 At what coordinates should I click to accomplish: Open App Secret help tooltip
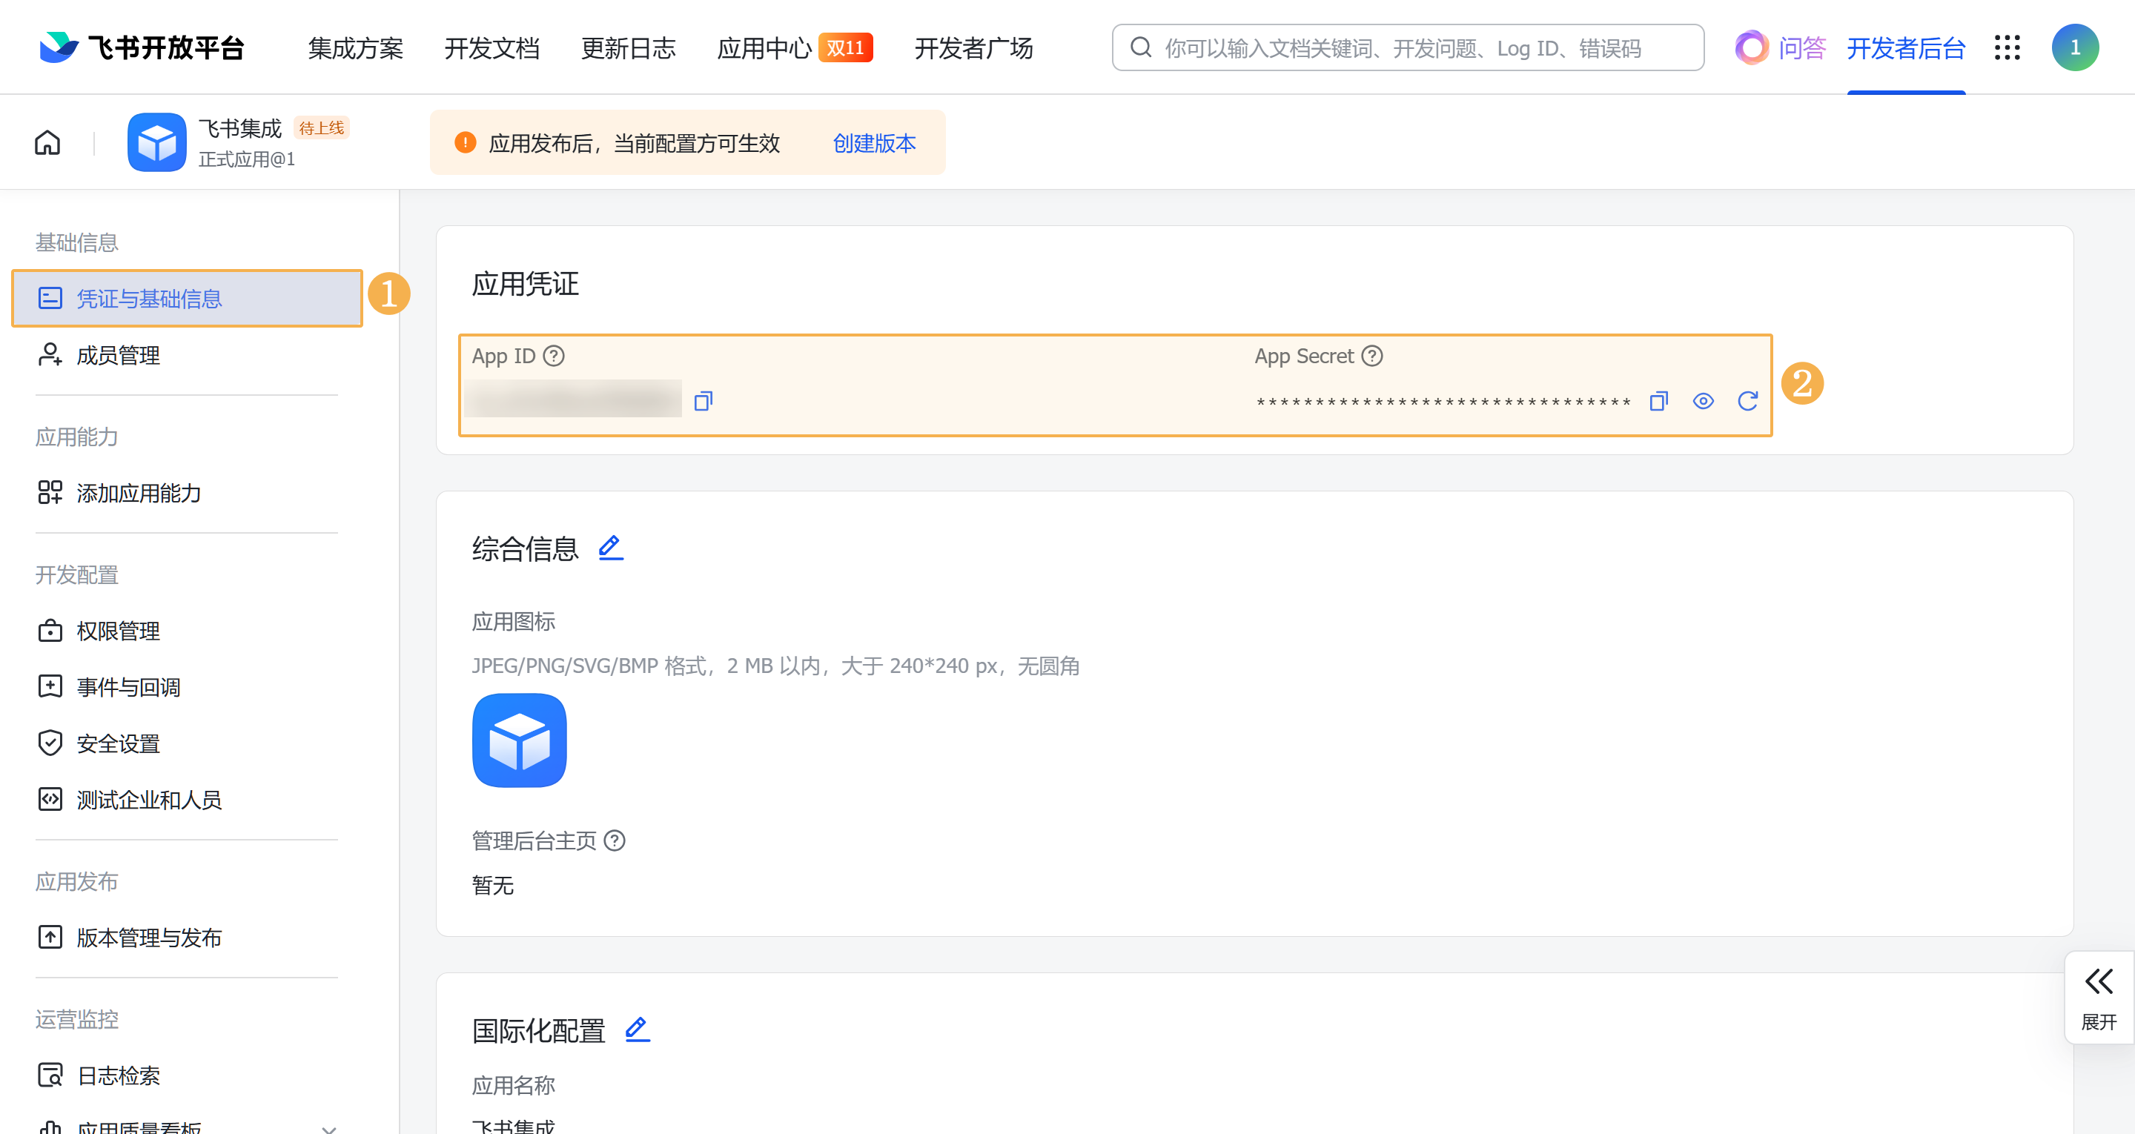click(1372, 356)
